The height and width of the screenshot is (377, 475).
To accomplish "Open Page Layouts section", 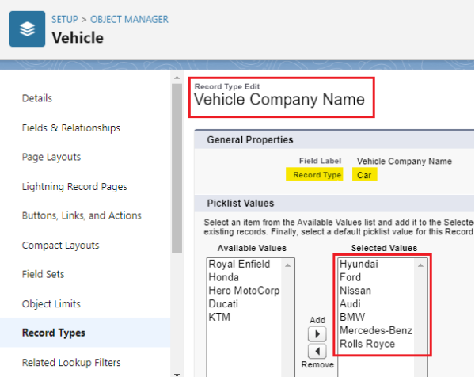I will [51, 157].
